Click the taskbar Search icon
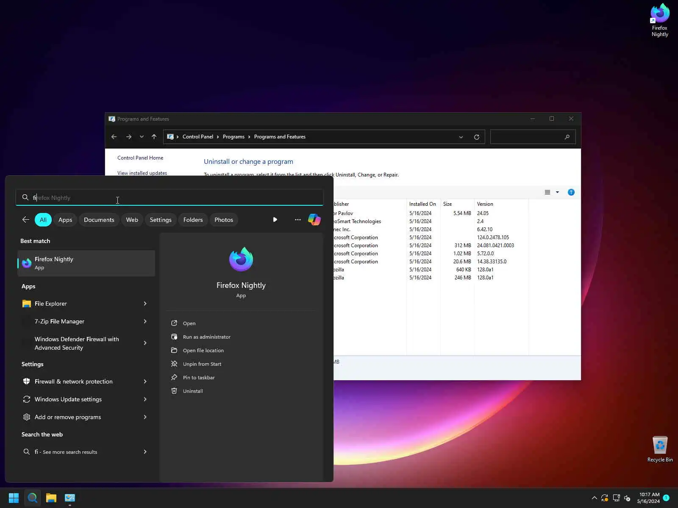This screenshot has width=678, height=508. pyautogui.click(x=33, y=498)
